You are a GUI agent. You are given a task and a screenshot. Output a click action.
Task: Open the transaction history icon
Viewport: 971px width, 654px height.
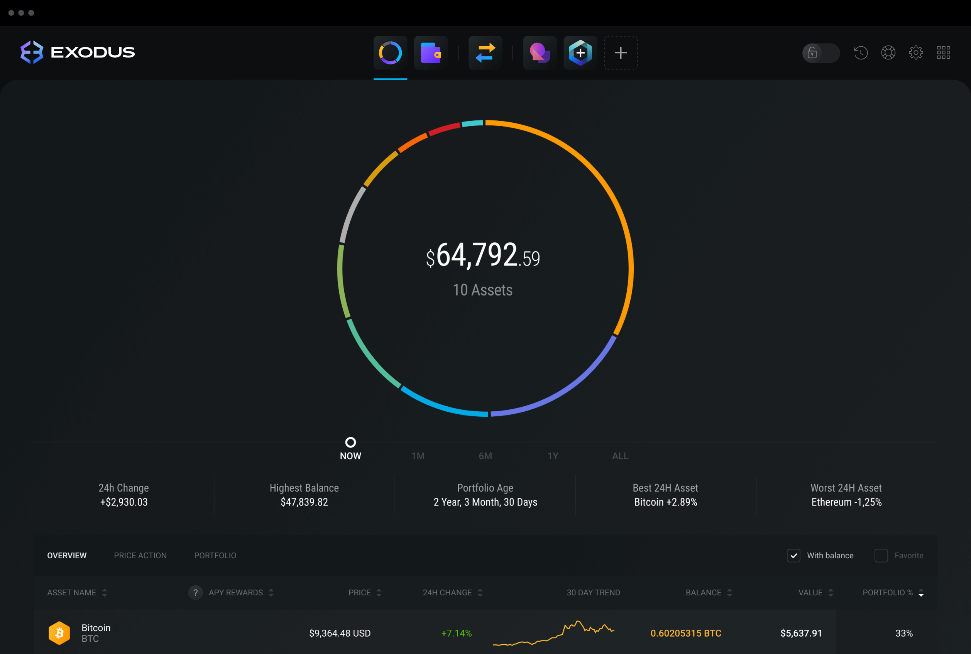[x=860, y=51]
